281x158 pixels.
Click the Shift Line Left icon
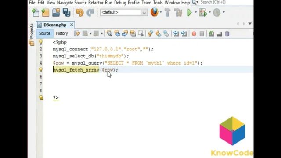pos(176,34)
